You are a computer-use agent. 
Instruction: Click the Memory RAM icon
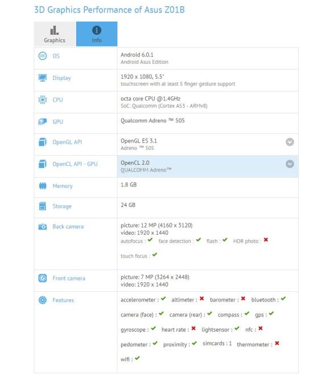coord(43,186)
